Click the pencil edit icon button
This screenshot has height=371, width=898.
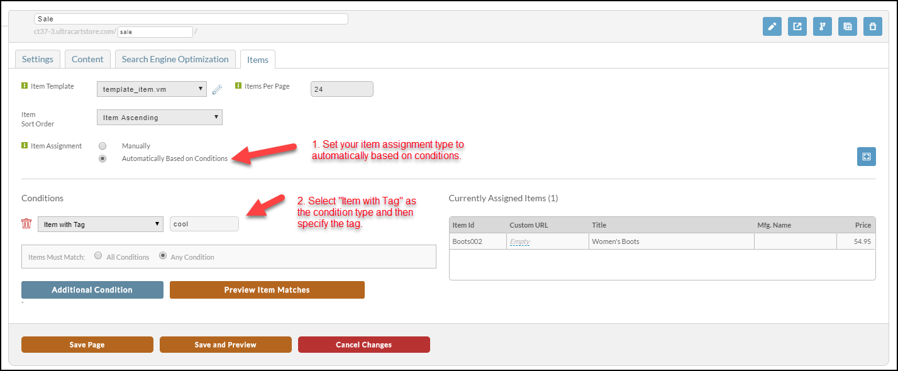(x=772, y=26)
